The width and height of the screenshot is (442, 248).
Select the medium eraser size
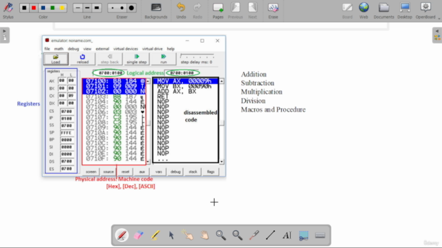point(122,8)
